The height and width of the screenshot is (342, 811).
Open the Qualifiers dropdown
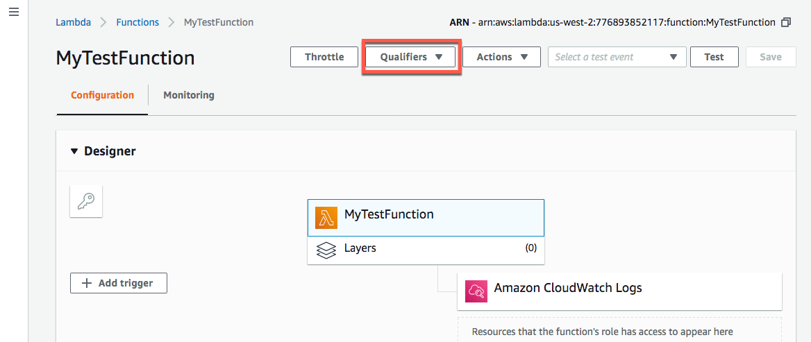411,57
